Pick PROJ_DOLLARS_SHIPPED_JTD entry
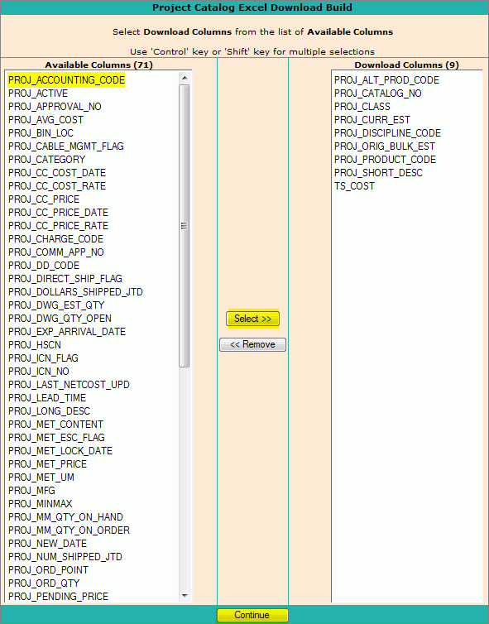 pos(75,291)
